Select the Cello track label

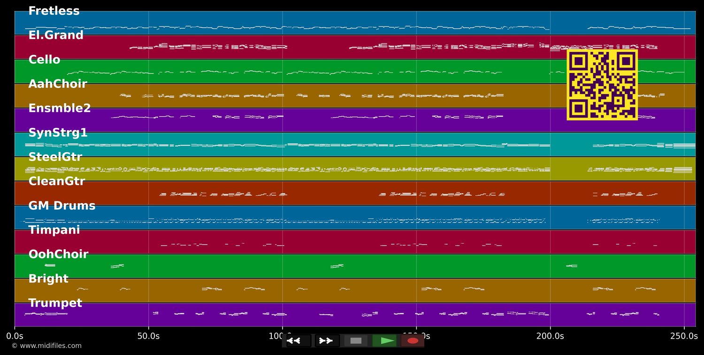point(44,60)
